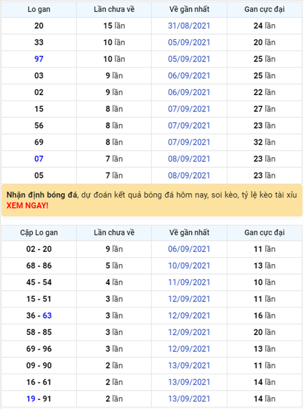The height and width of the screenshot is (409, 304).
Task: Open the 13/09/2021 date in row 16 - 61
Action: [189, 382]
